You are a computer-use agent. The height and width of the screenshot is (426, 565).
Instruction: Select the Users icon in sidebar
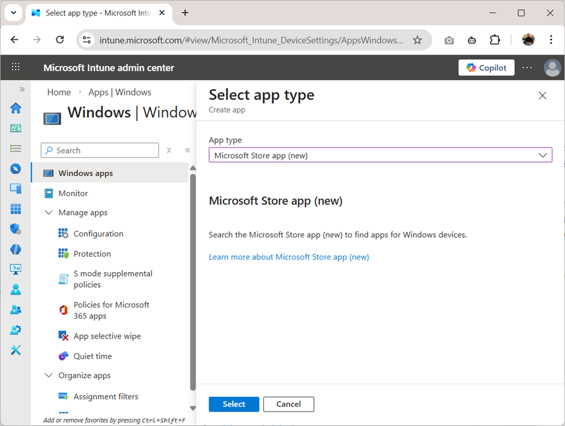point(16,289)
